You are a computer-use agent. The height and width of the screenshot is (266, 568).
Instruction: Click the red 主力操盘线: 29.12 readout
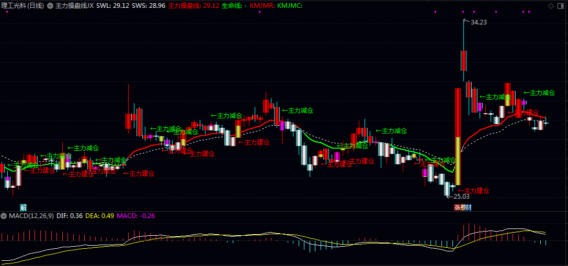pos(194,6)
